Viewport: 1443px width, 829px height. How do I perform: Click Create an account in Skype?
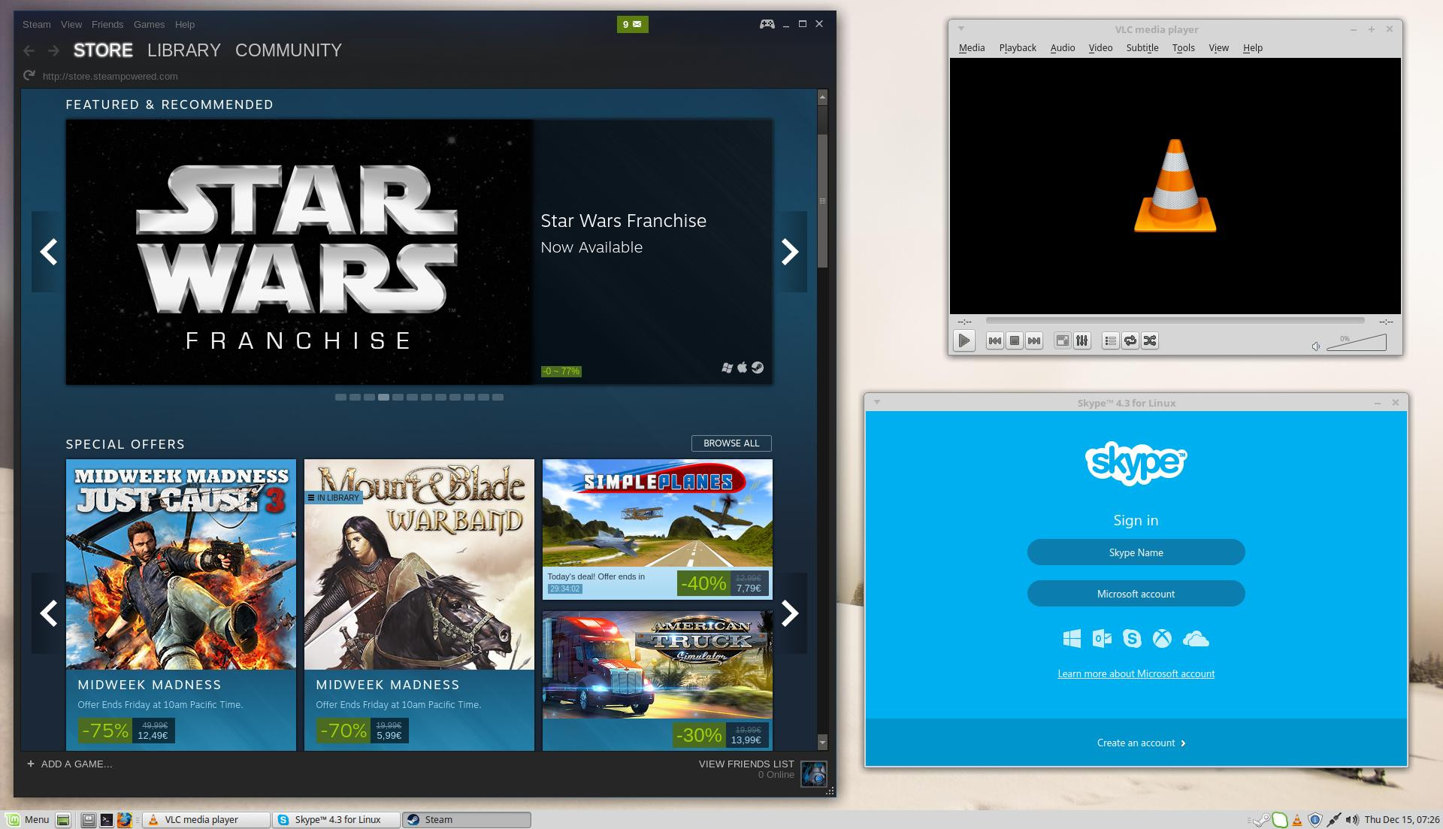pyautogui.click(x=1141, y=743)
